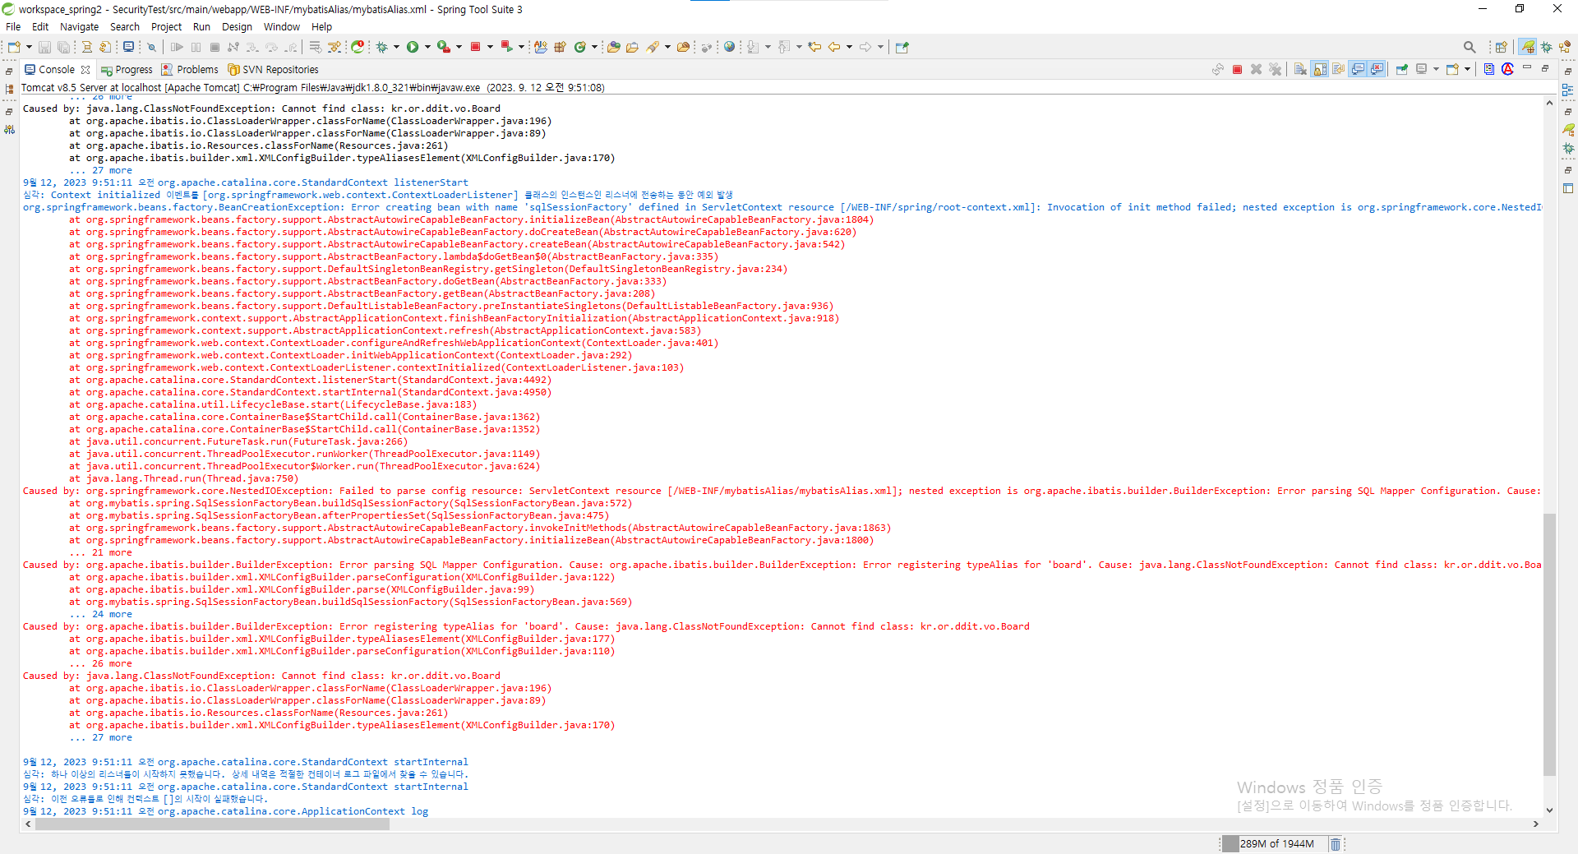The width and height of the screenshot is (1578, 854).
Task: Open the SqlSessionFactoryBean.java:572 stack trace link
Action: (541, 503)
